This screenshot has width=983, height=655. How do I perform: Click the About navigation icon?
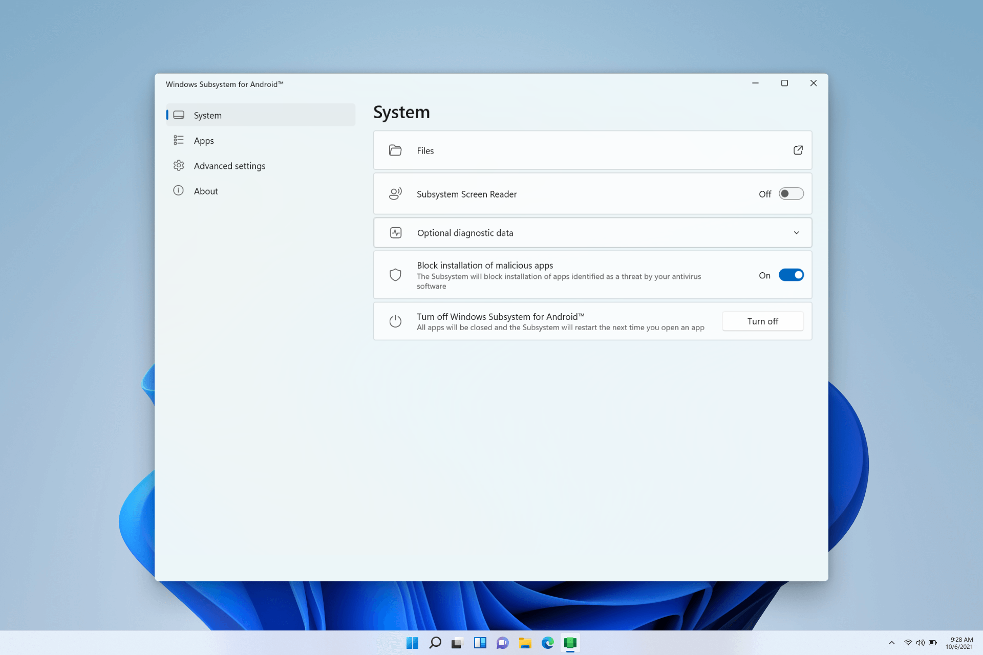click(179, 191)
